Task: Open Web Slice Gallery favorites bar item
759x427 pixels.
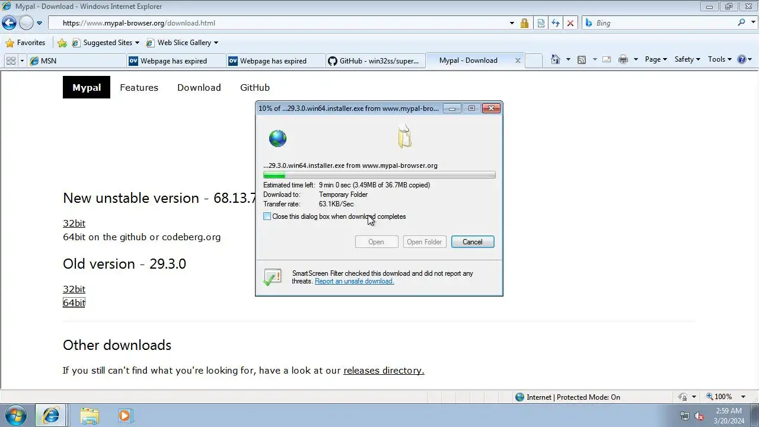Action: click(x=181, y=43)
